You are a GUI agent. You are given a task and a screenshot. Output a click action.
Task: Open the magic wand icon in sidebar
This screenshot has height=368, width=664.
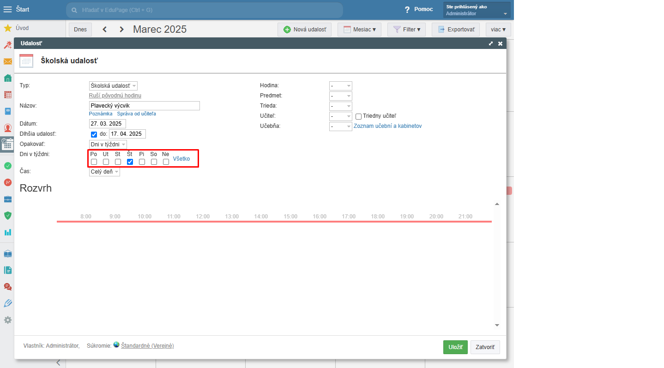pos(7,45)
